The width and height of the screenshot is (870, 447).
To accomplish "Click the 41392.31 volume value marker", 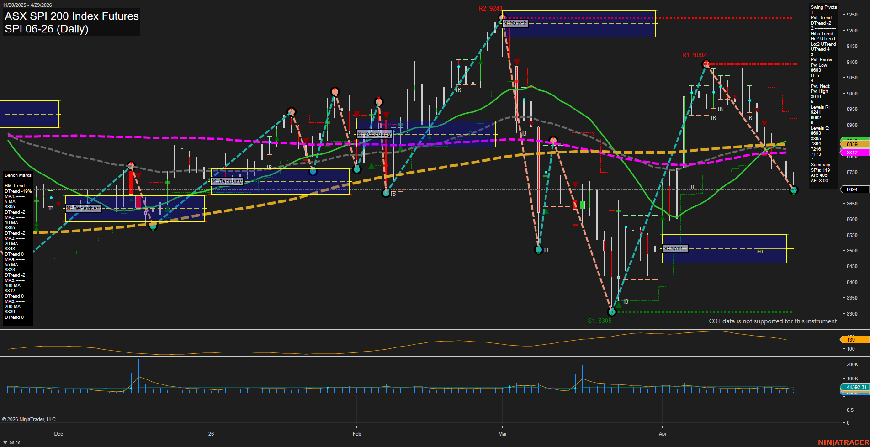I will 858,387.
